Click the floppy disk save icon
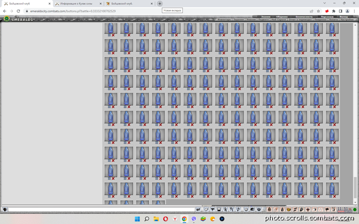Screen dimensions: 359x224 (x=219, y=210)
